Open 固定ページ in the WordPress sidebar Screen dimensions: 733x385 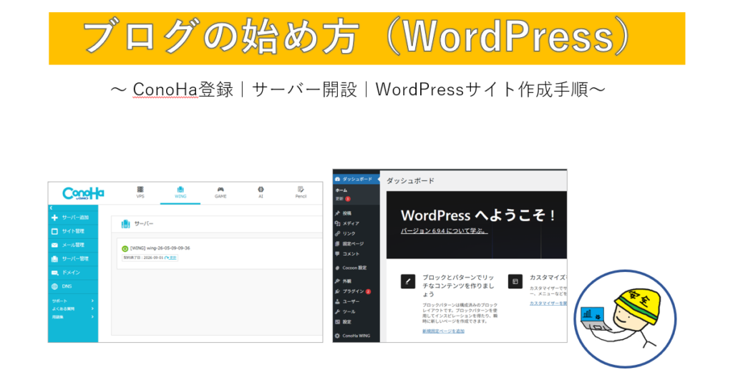[356, 244]
